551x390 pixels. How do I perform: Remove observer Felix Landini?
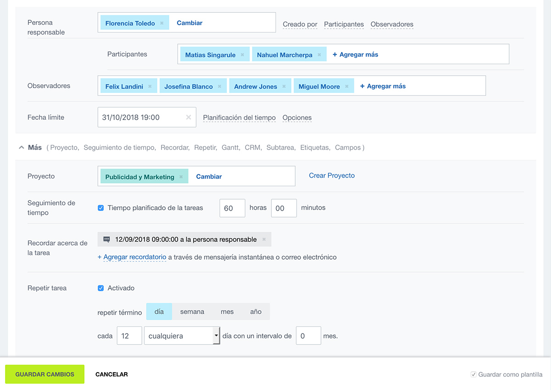pos(150,87)
